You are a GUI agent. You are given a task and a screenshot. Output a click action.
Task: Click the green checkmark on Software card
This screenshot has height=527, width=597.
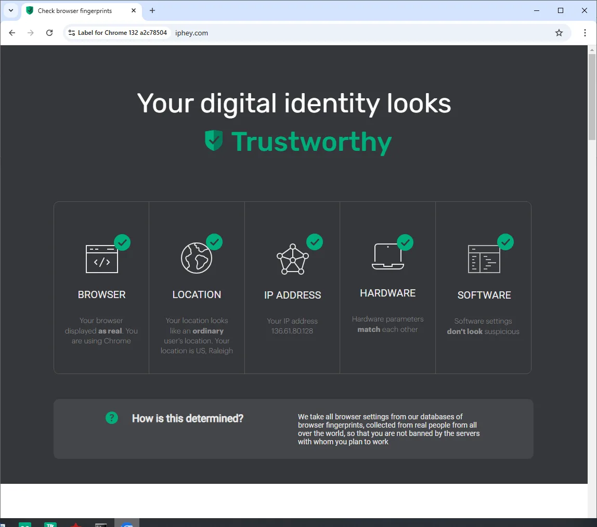[x=505, y=242]
